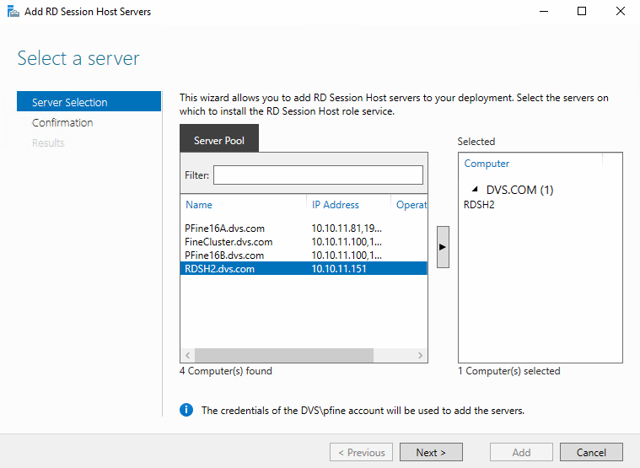Click the horizontal scrollbar's right arrow
This screenshot has width=640, height=468.
(420, 355)
